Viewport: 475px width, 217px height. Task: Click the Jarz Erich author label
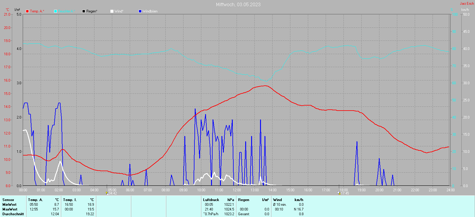pyautogui.click(x=467, y=4)
